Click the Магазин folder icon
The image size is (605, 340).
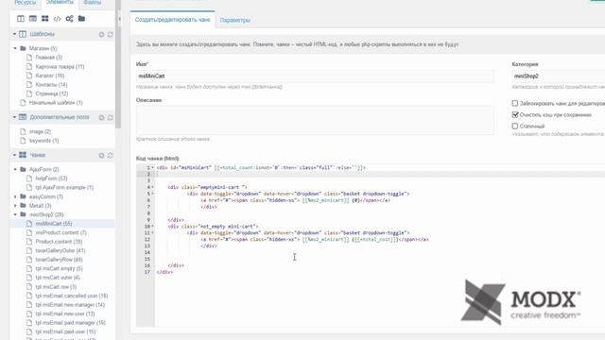tap(23, 48)
